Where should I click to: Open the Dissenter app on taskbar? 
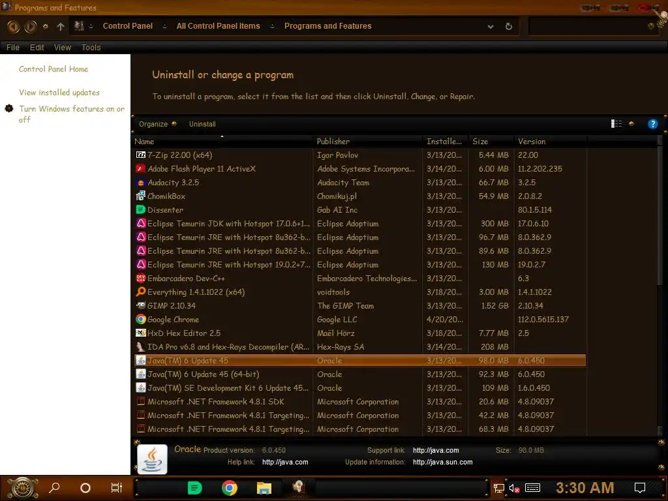[x=194, y=488]
